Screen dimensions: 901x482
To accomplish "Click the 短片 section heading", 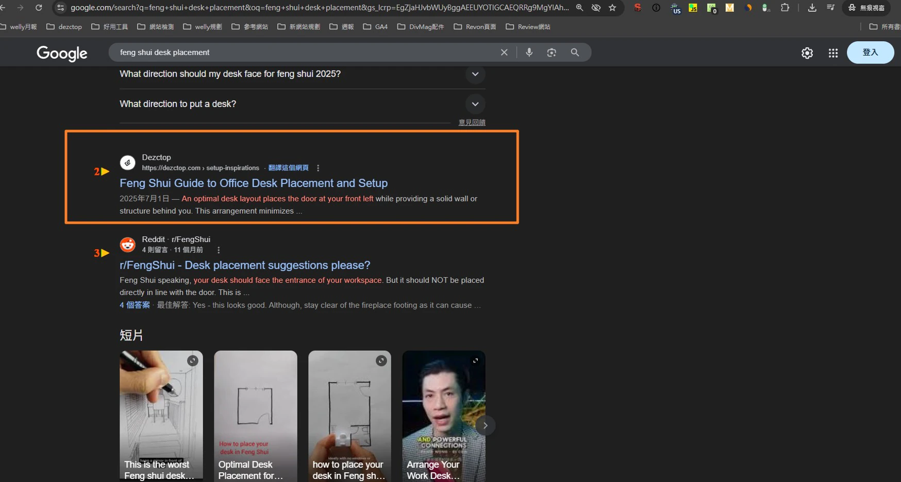I will pos(131,335).
